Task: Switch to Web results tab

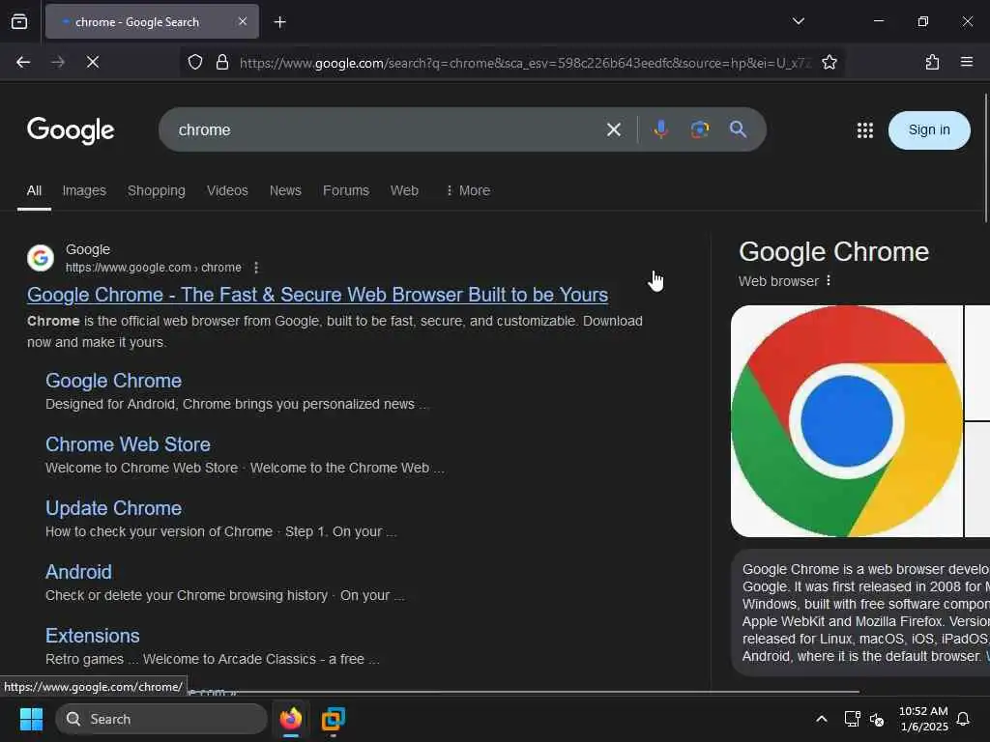Action: coord(404,190)
